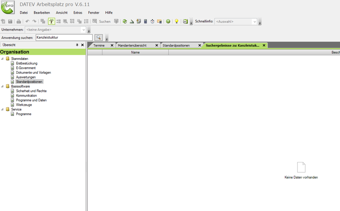The width and height of the screenshot is (340, 211).
Task: Click the indent list toolbar icon
Action: pos(59,21)
